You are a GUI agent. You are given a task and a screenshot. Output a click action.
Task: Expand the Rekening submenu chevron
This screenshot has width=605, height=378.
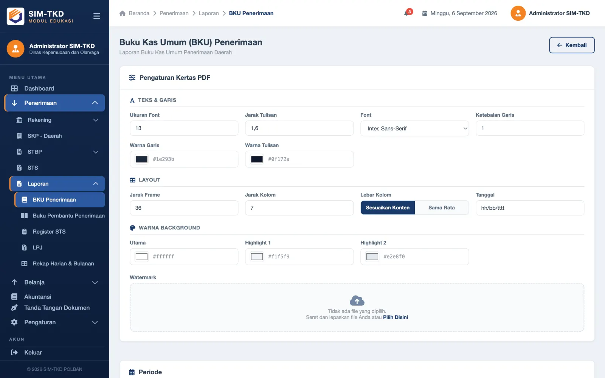pos(96,120)
